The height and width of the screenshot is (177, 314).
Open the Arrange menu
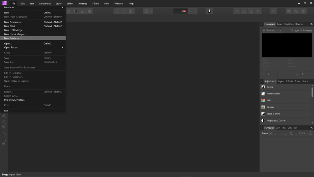tap(83, 4)
